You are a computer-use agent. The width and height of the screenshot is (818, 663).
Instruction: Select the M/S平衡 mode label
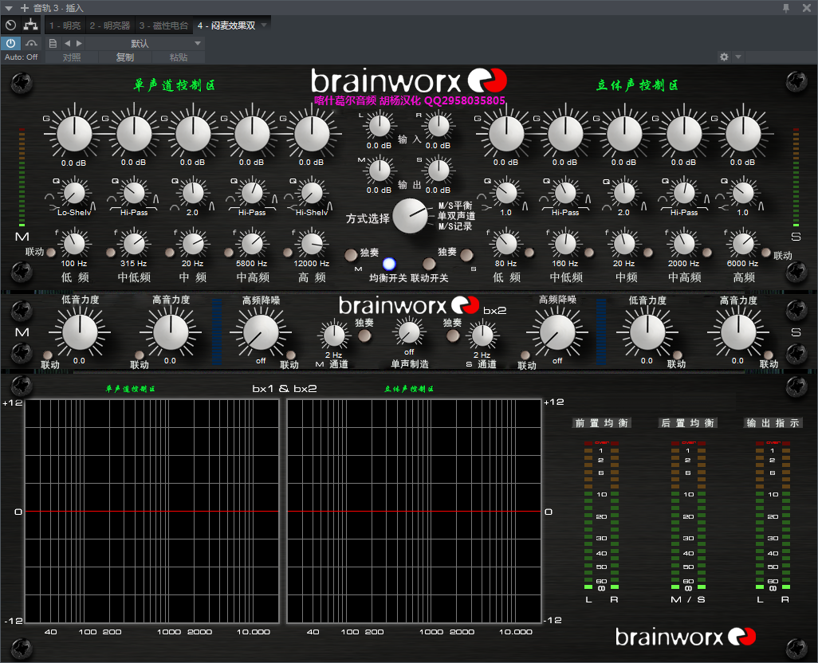point(455,206)
